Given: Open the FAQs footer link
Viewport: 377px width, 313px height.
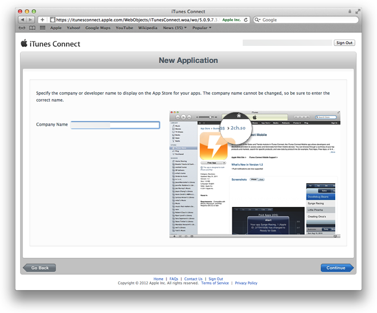Looking at the screenshot, I should [174, 279].
